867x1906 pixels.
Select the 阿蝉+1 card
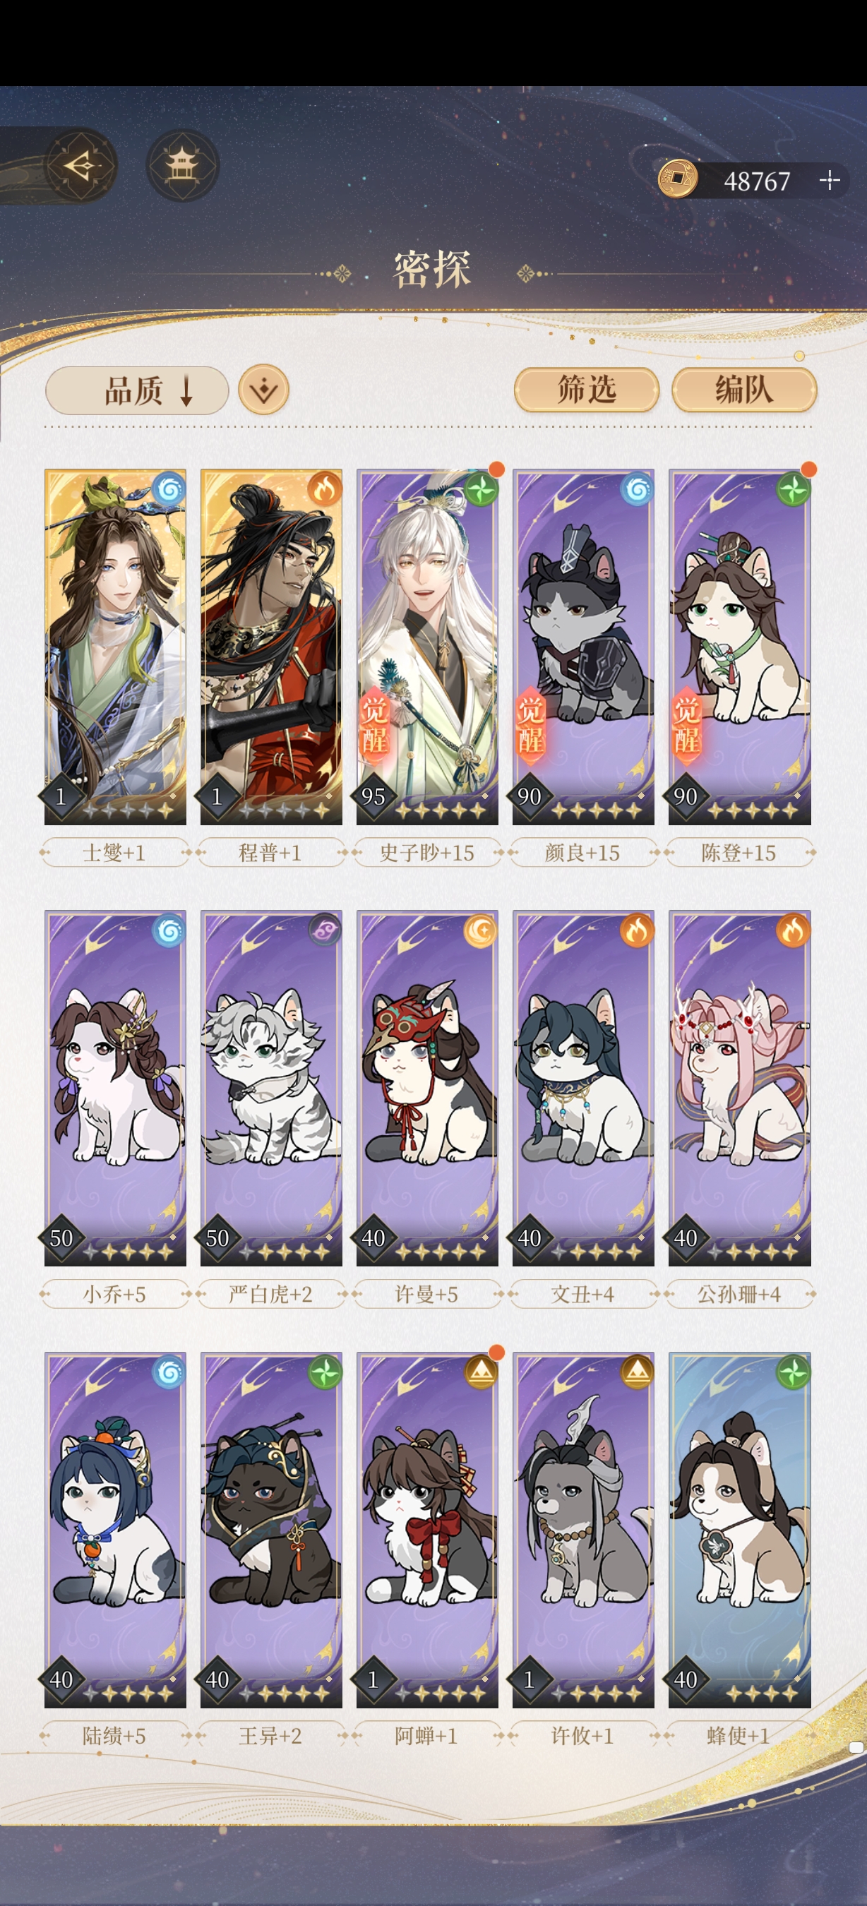[x=427, y=1529]
